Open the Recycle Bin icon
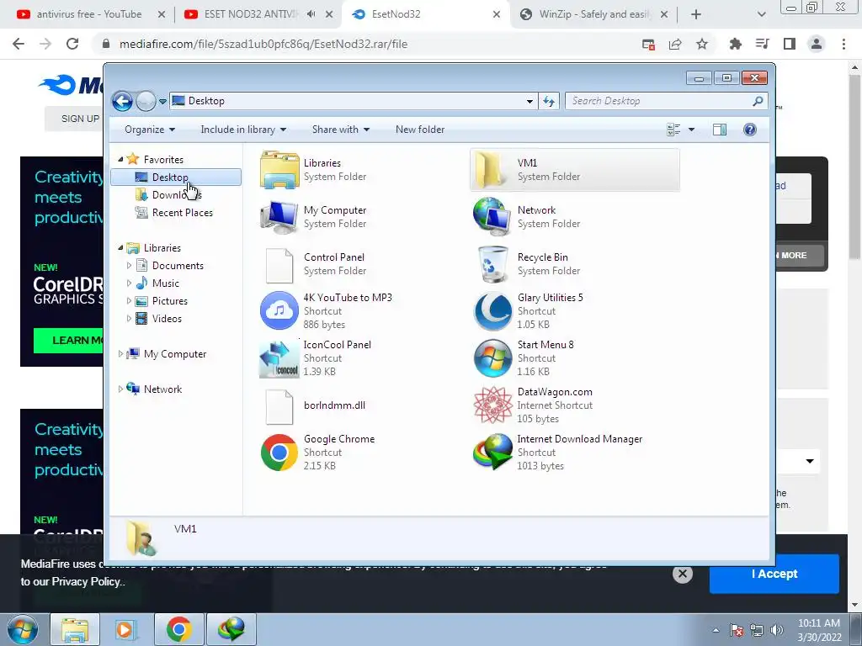 (x=492, y=264)
